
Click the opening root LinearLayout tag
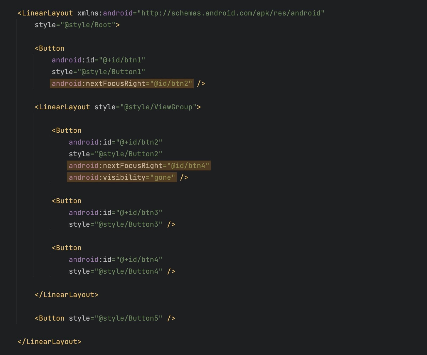pyautogui.click(x=45, y=13)
